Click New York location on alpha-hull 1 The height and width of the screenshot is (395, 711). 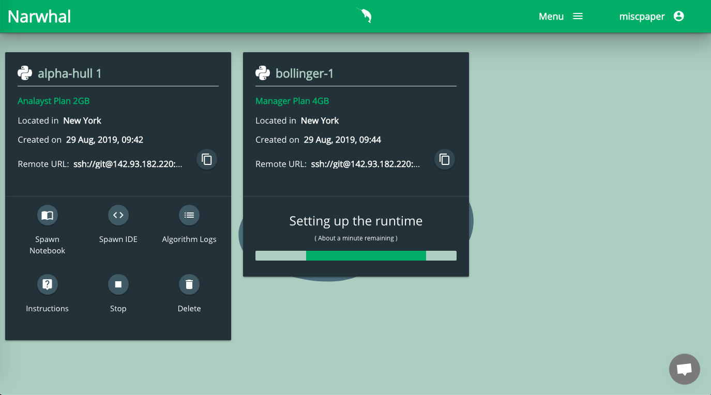(x=82, y=120)
